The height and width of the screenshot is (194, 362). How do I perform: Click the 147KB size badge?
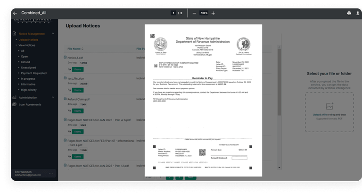click(x=83, y=63)
